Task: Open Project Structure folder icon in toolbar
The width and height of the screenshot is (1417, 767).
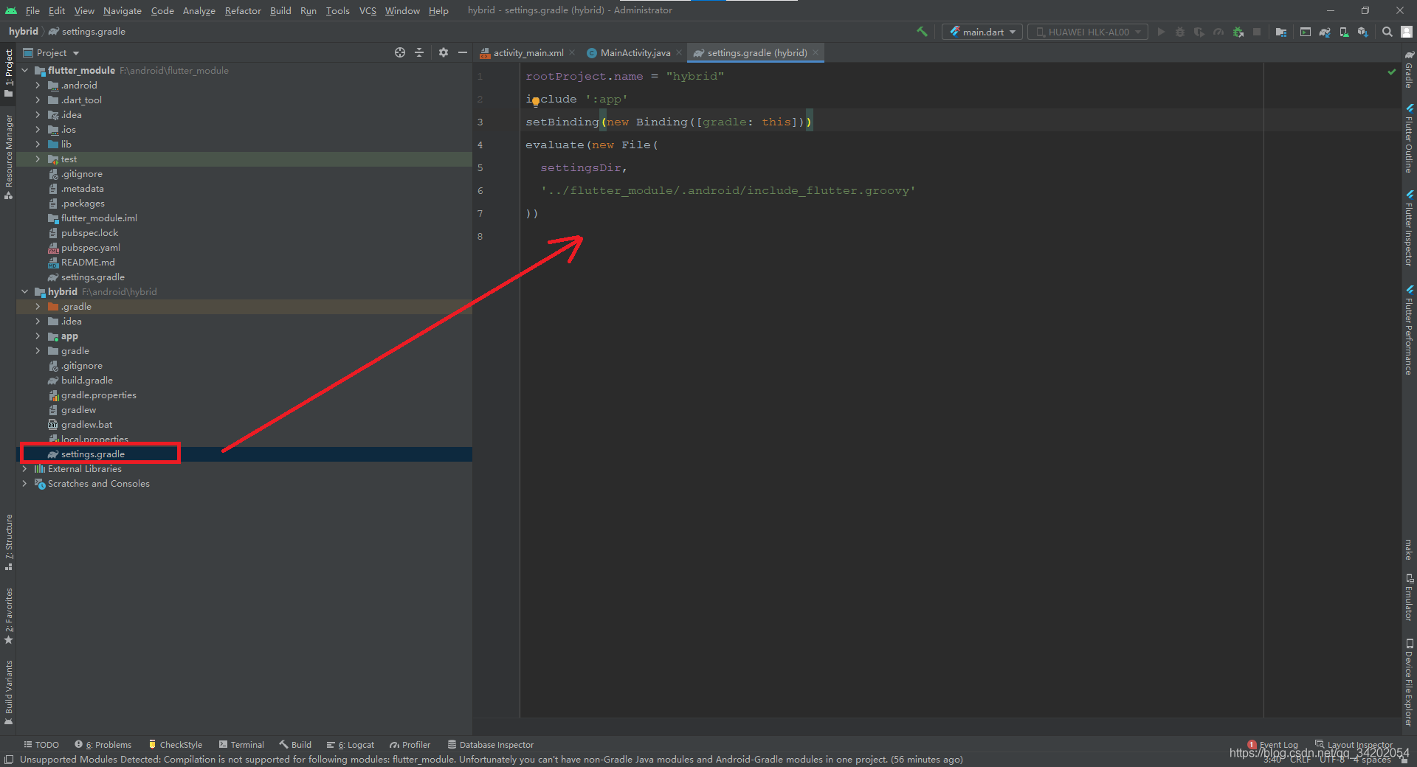Action: point(1281,32)
